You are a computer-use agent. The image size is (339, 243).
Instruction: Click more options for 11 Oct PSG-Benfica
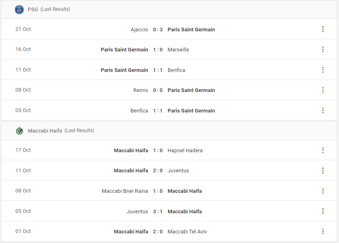click(x=323, y=70)
